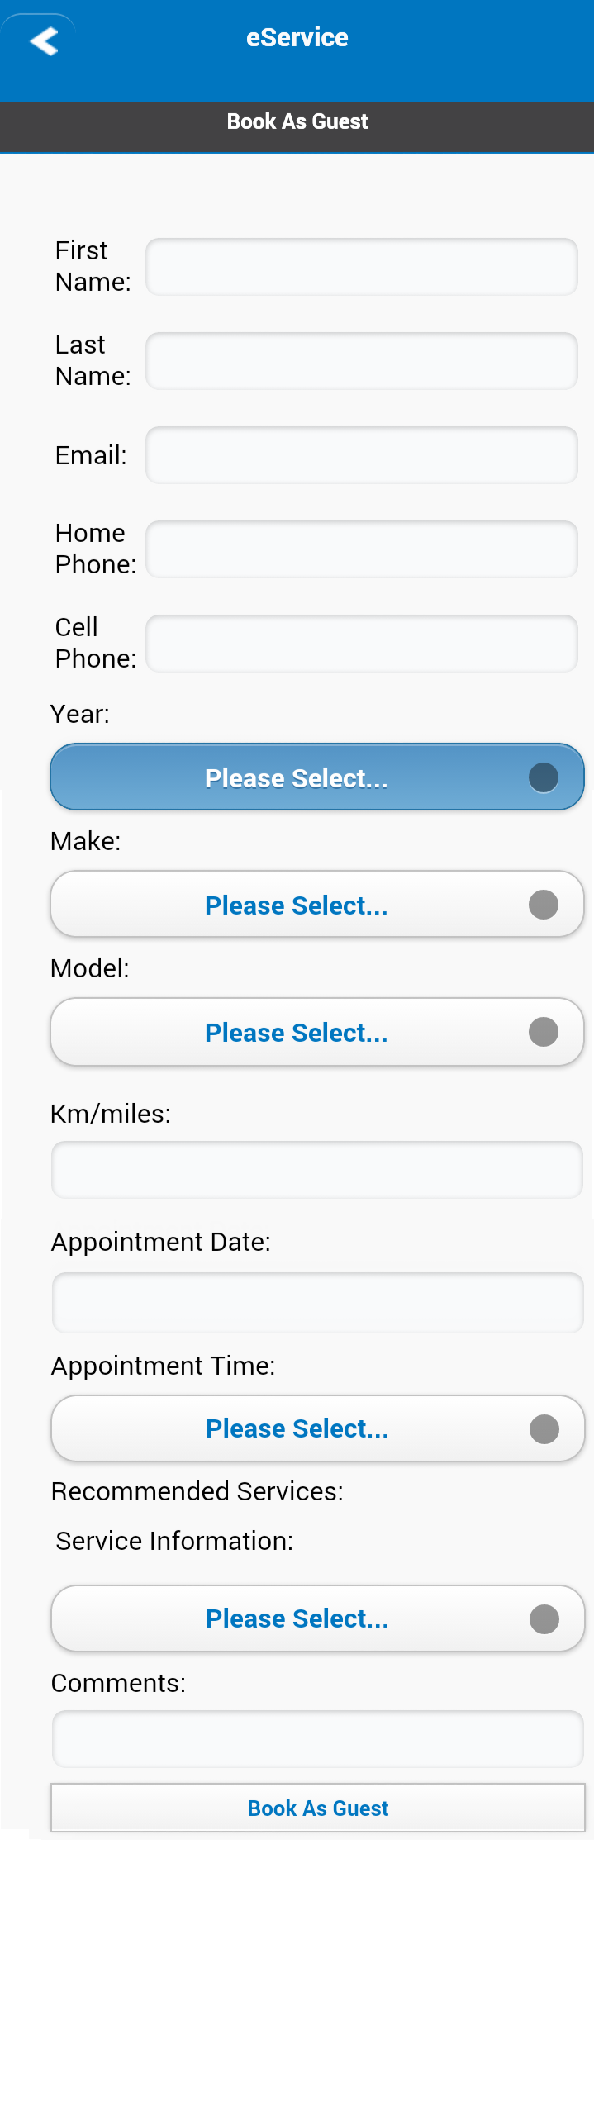Tap the back arrow icon
The width and height of the screenshot is (594, 2115).
point(44,40)
